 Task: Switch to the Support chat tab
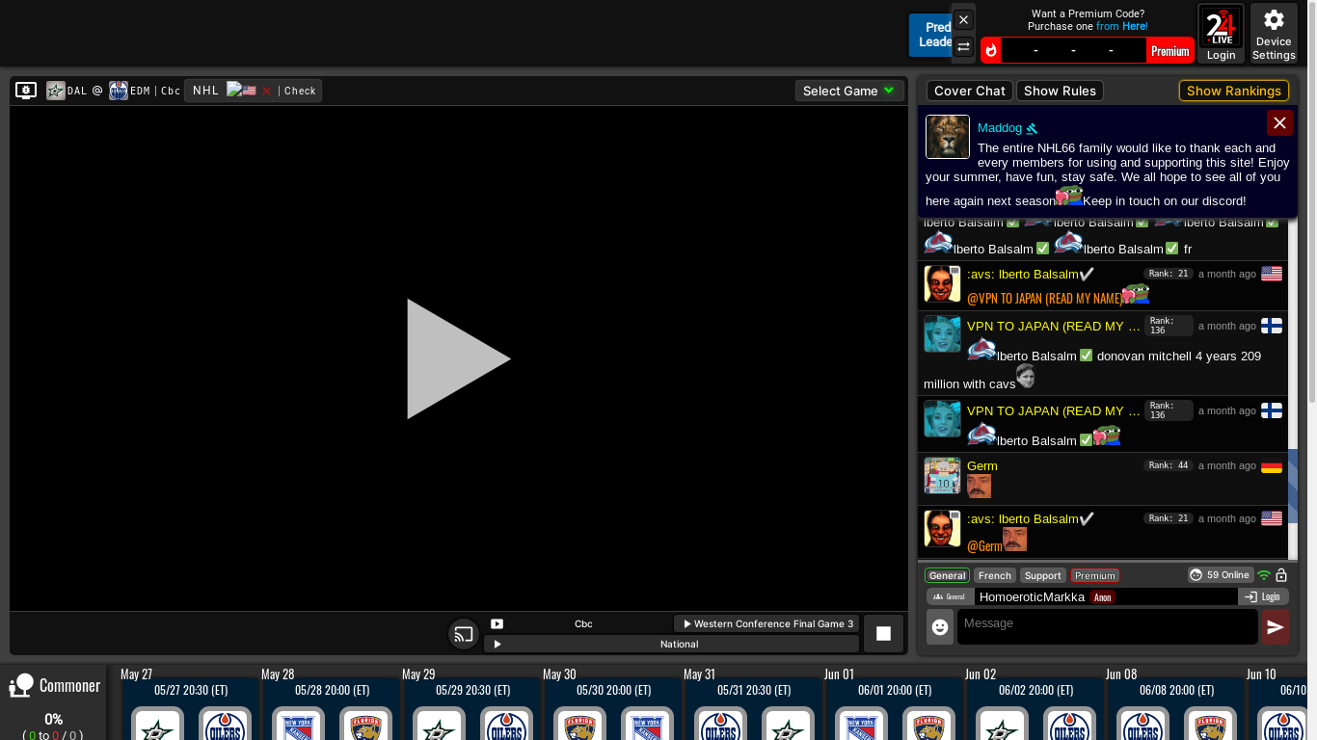click(x=1043, y=575)
